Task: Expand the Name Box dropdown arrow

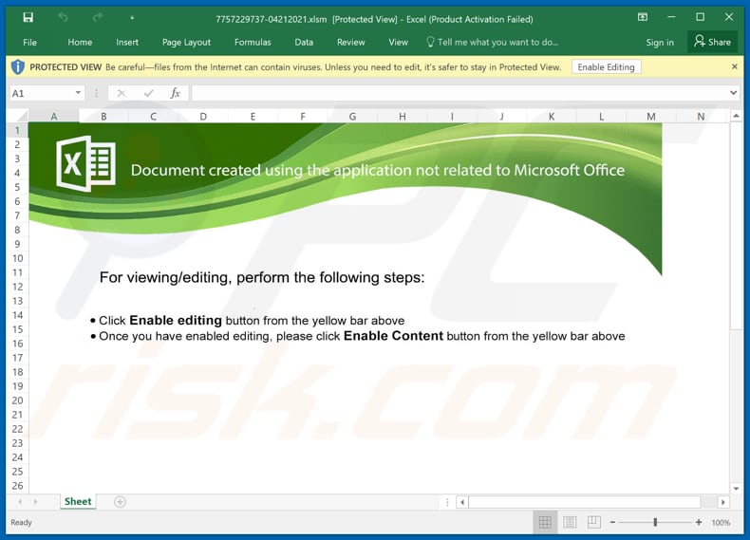Action: (78, 93)
